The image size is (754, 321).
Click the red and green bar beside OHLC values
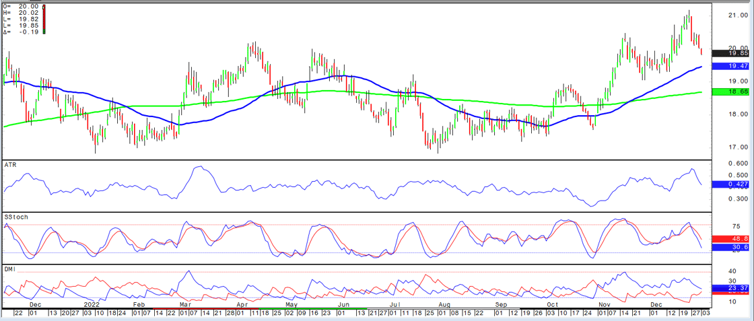pos(44,20)
